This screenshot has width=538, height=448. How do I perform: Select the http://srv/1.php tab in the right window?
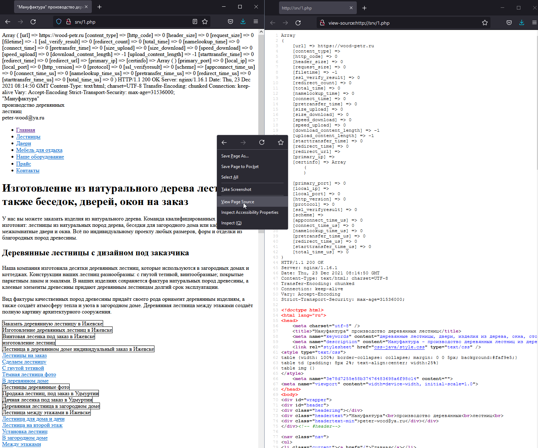click(x=318, y=8)
